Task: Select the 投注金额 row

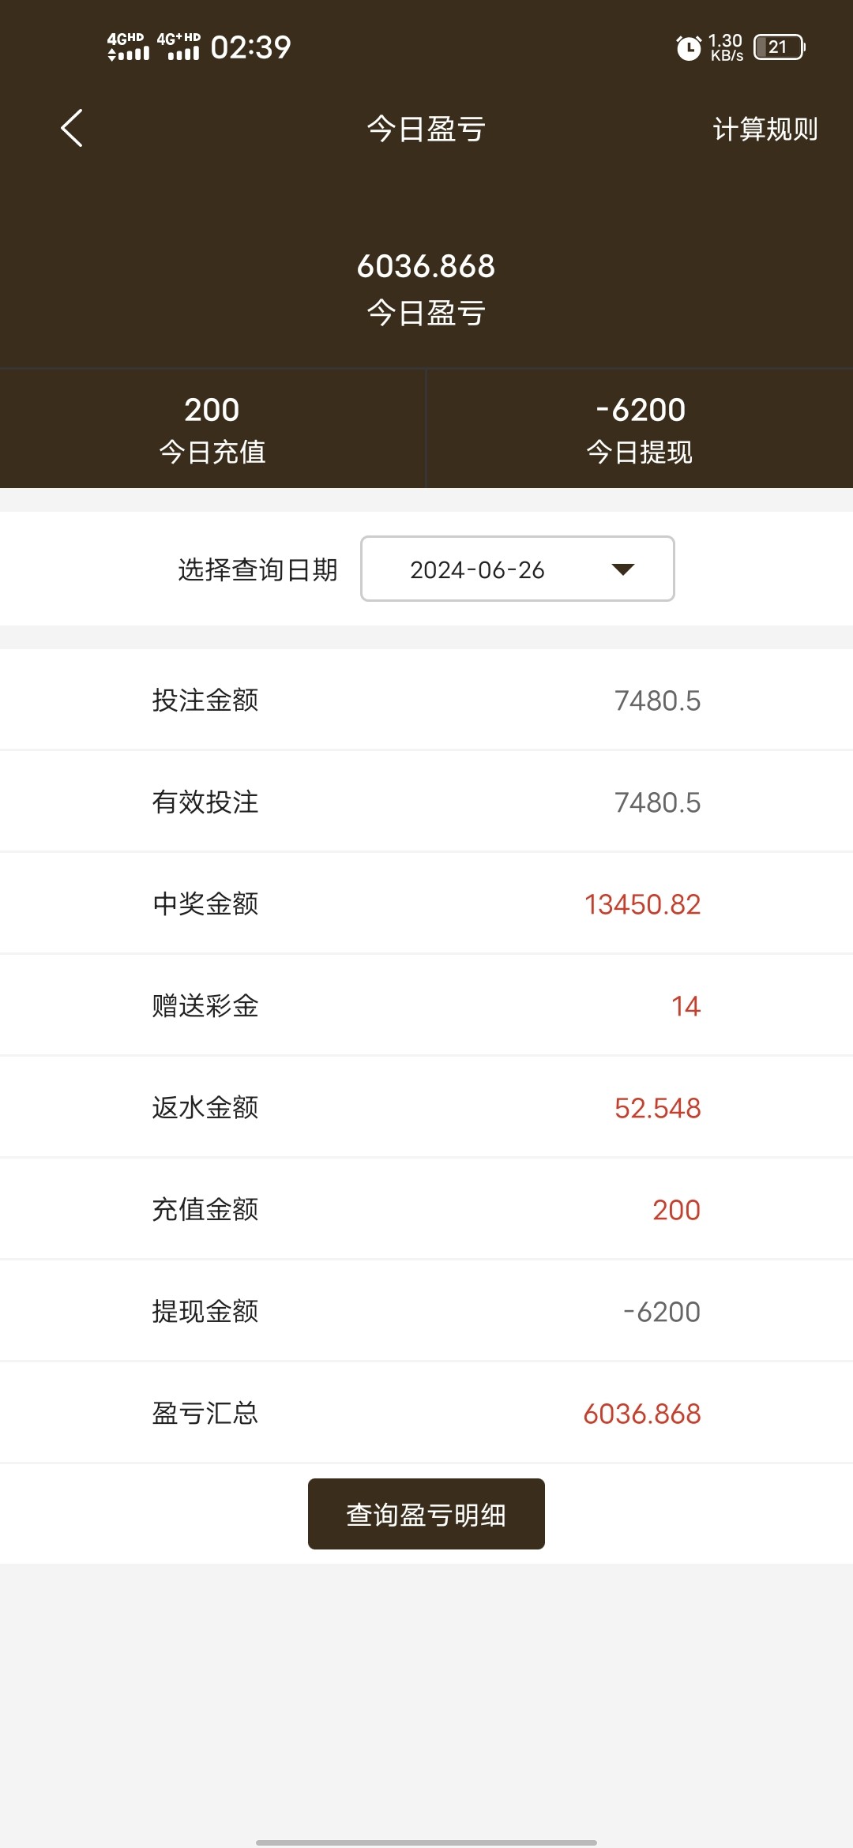Action: 426,701
